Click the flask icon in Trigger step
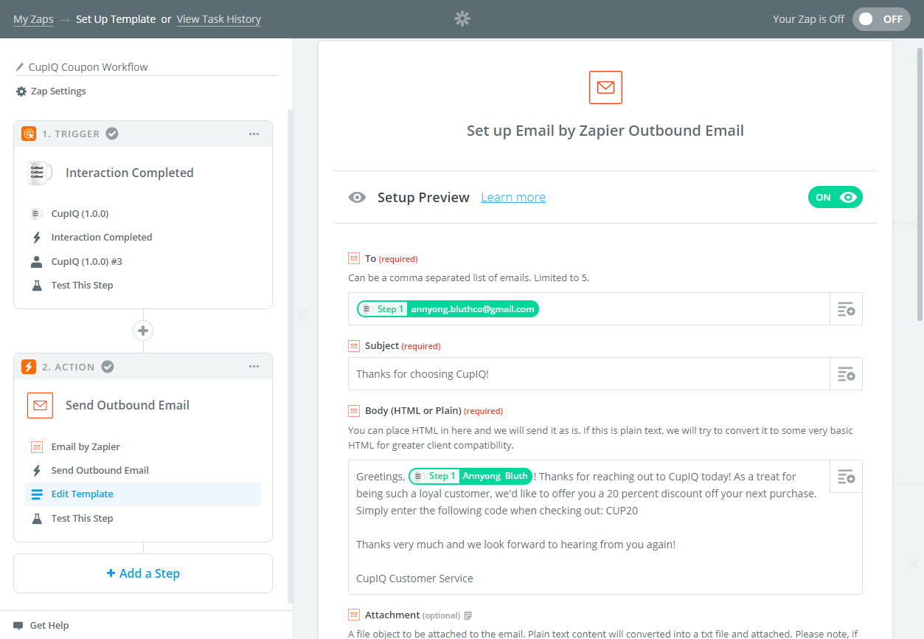The image size is (924, 639). coord(37,286)
